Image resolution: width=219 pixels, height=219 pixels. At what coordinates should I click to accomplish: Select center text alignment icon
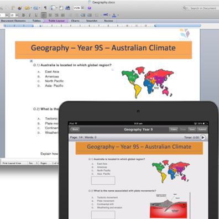pyautogui.click(x=50, y=15)
